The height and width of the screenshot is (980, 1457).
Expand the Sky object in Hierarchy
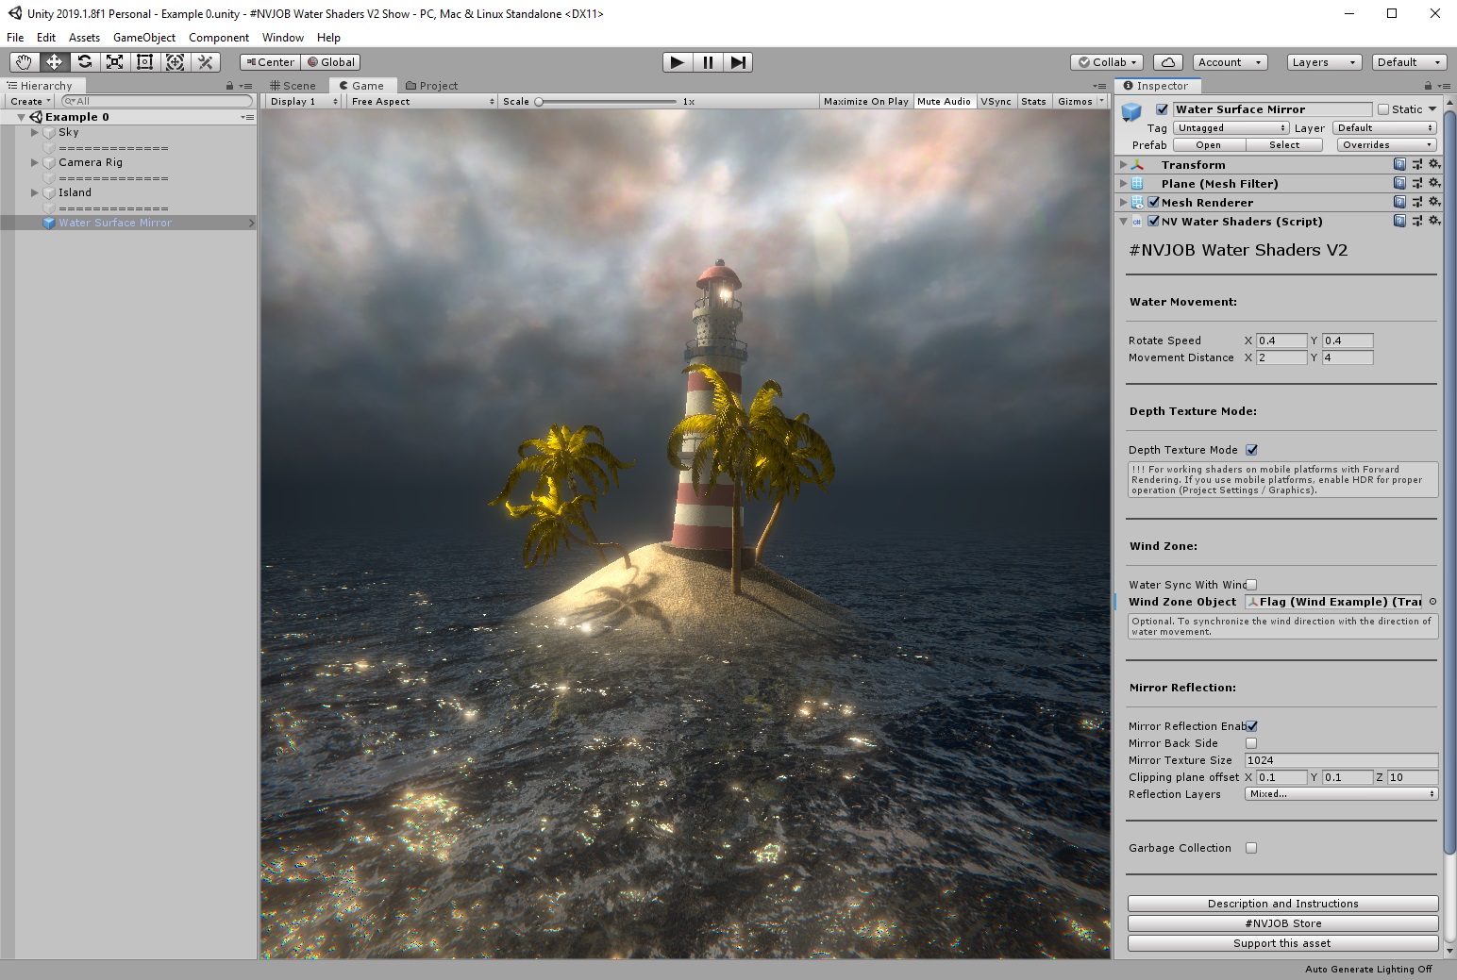(35, 132)
